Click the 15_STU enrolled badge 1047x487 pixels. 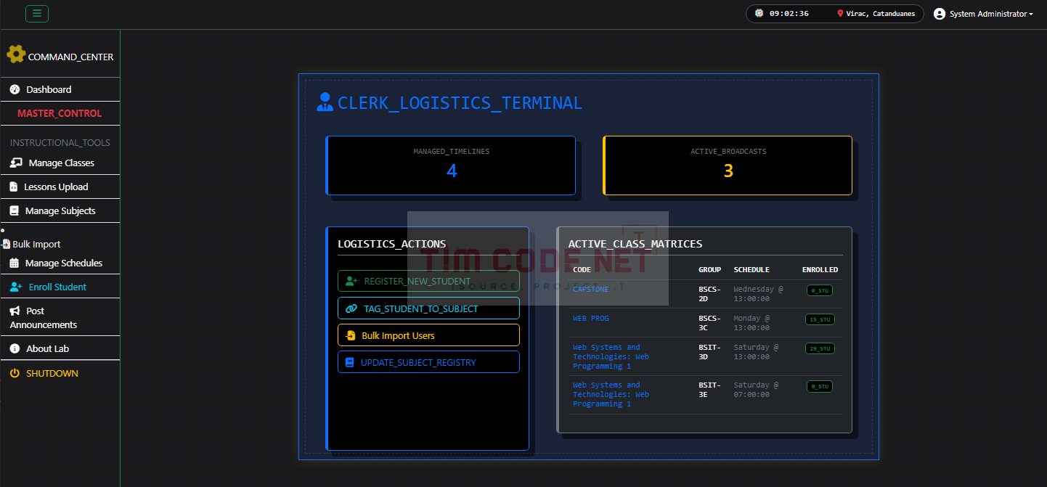click(x=820, y=319)
